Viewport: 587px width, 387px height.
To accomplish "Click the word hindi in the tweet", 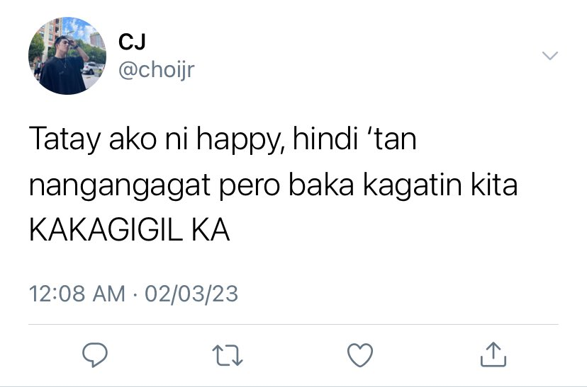I will tap(325, 138).
